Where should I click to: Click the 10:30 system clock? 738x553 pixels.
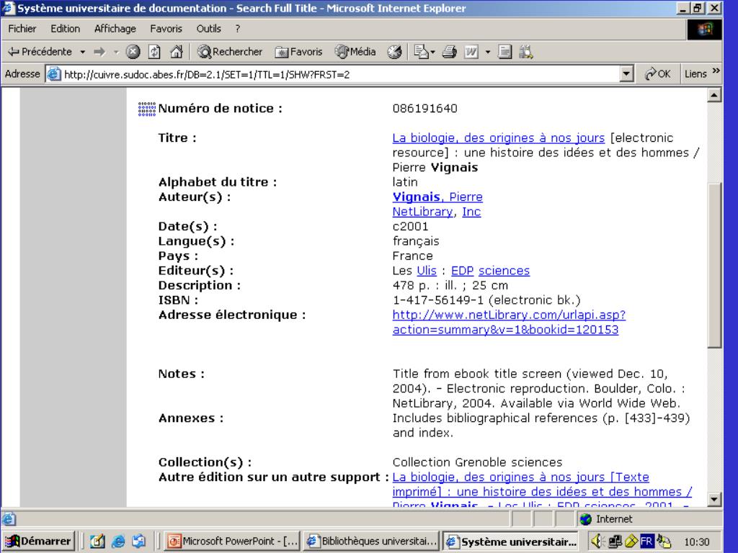point(697,542)
